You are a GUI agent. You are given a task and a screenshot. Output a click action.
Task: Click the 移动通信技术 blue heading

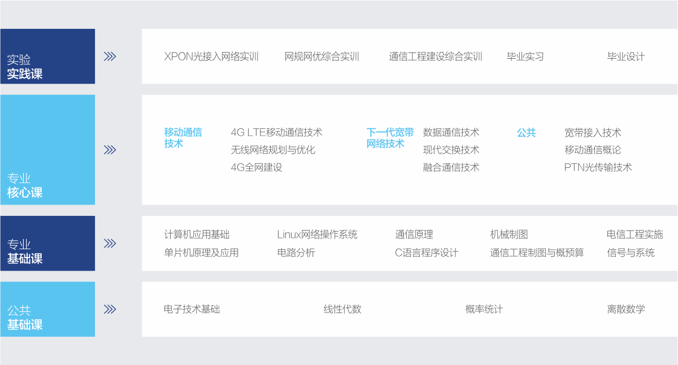pos(182,138)
